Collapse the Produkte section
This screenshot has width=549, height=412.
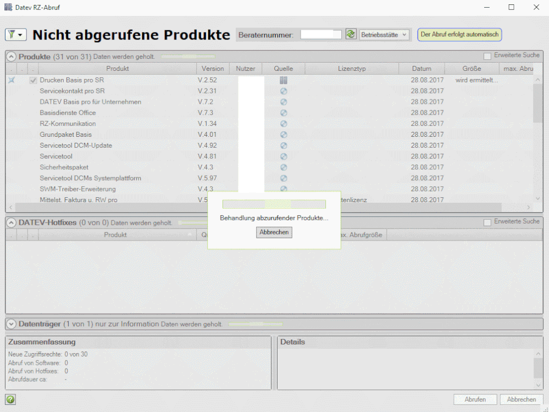11,57
